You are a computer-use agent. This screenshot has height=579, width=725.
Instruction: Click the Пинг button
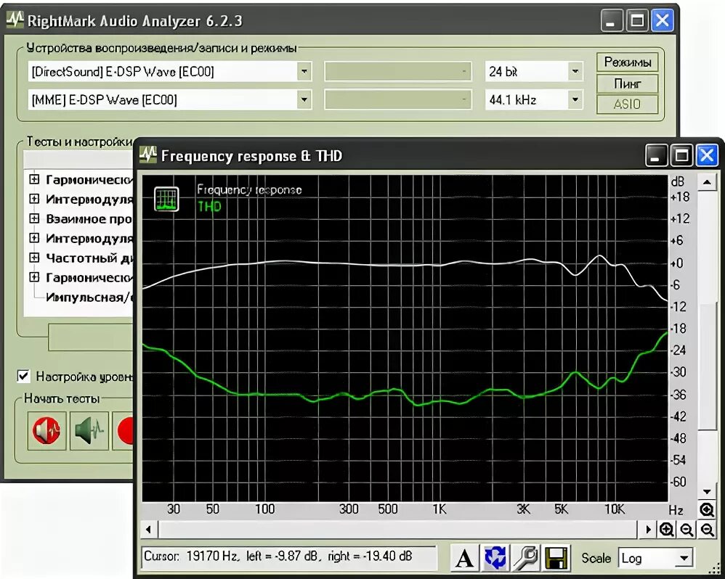pyautogui.click(x=628, y=83)
